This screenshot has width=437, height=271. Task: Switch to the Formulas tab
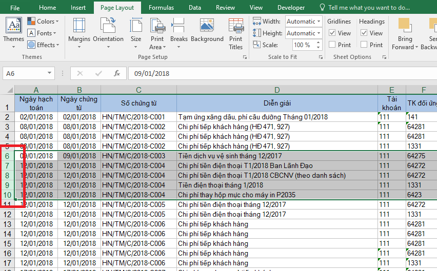[162, 8]
